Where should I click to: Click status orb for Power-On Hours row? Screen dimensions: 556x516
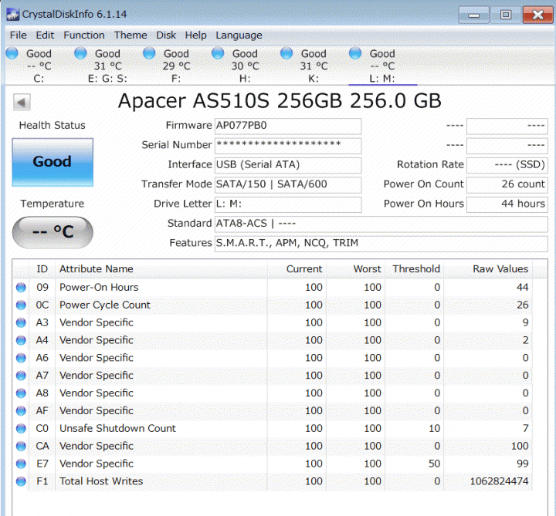point(21,287)
